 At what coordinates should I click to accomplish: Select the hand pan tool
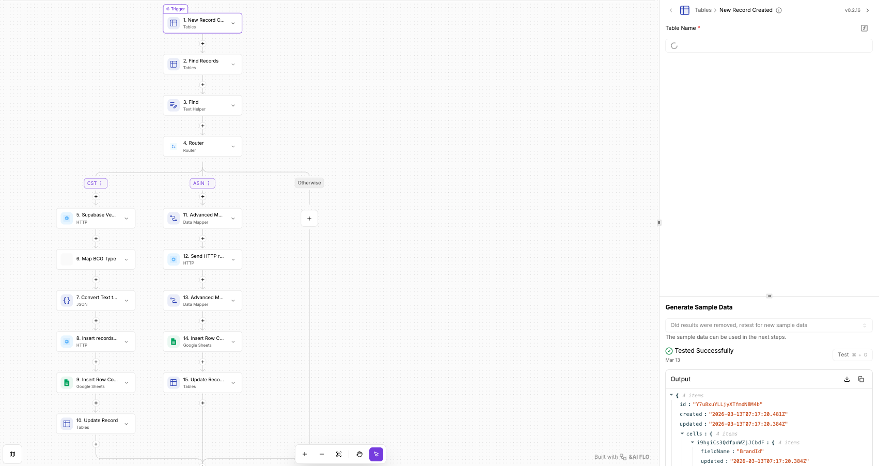pyautogui.click(x=359, y=454)
